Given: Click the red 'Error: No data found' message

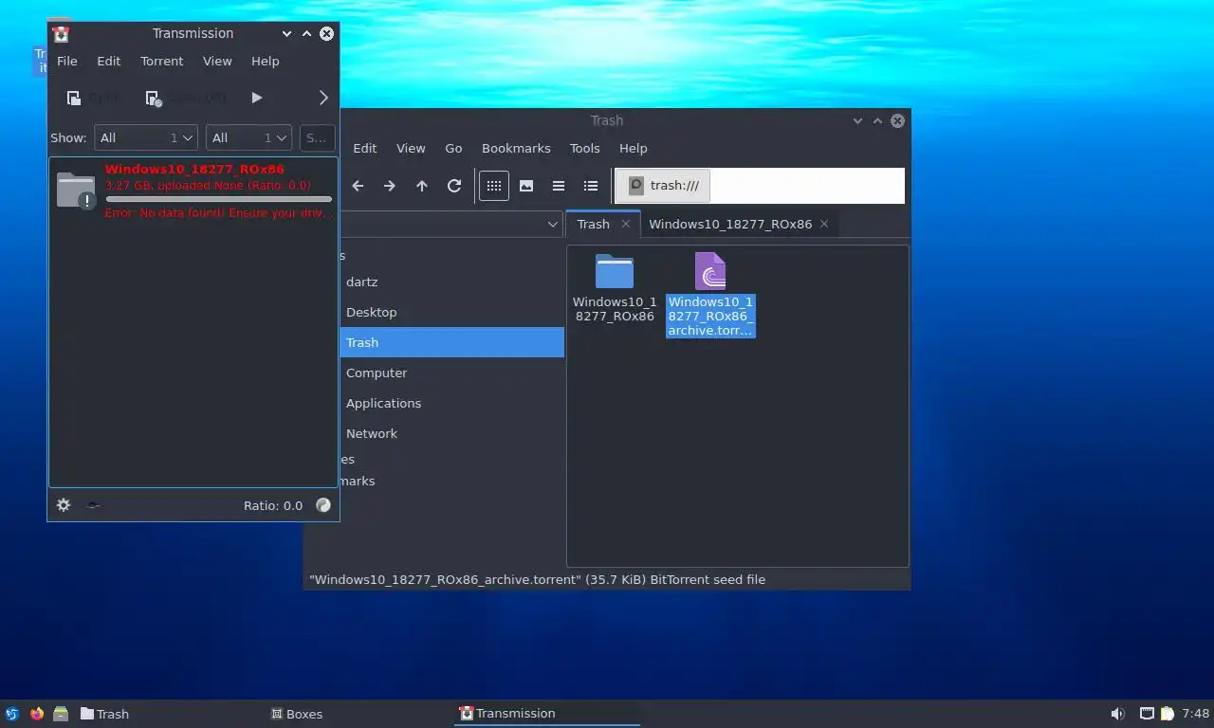Looking at the screenshot, I should point(218,212).
